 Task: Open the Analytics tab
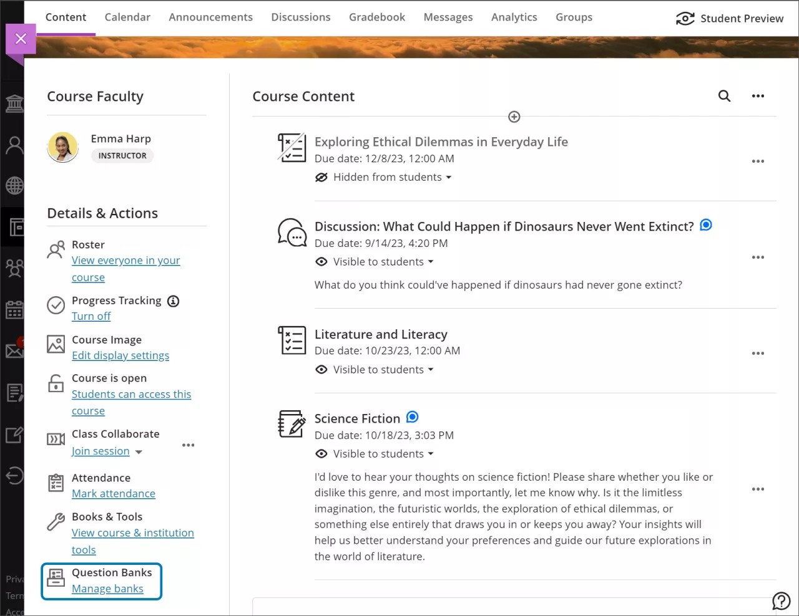pos(514,17)
